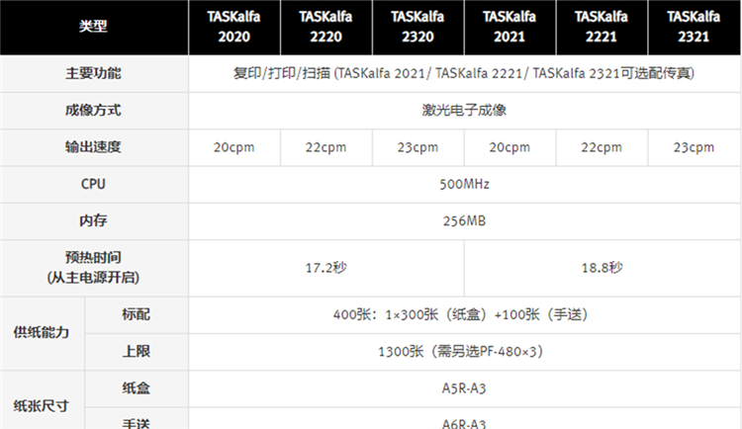Click the TASKalfa 2020 column header
The width and height of the screenshot is (742, 429).
click(234, 27)
